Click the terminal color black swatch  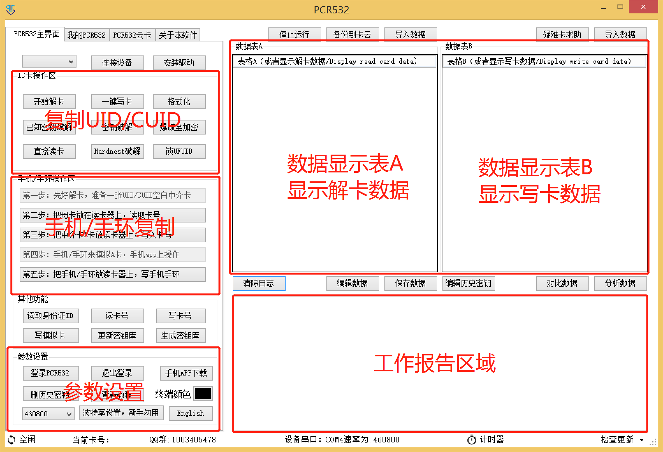203,394
